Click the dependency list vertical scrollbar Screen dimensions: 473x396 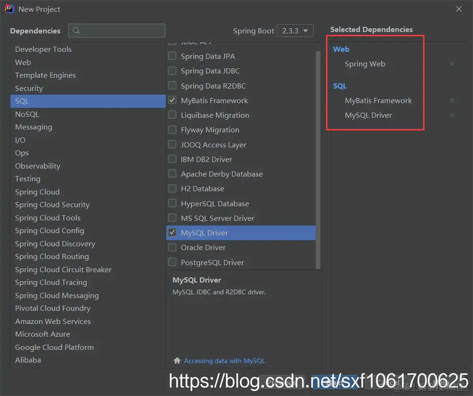(x=318, y=160)
